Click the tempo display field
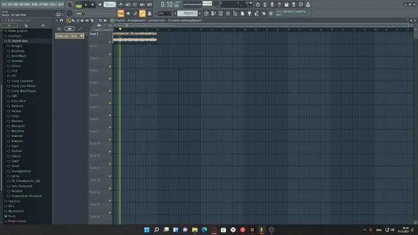Viewport: 418px width, 235px height. point(110,5)
